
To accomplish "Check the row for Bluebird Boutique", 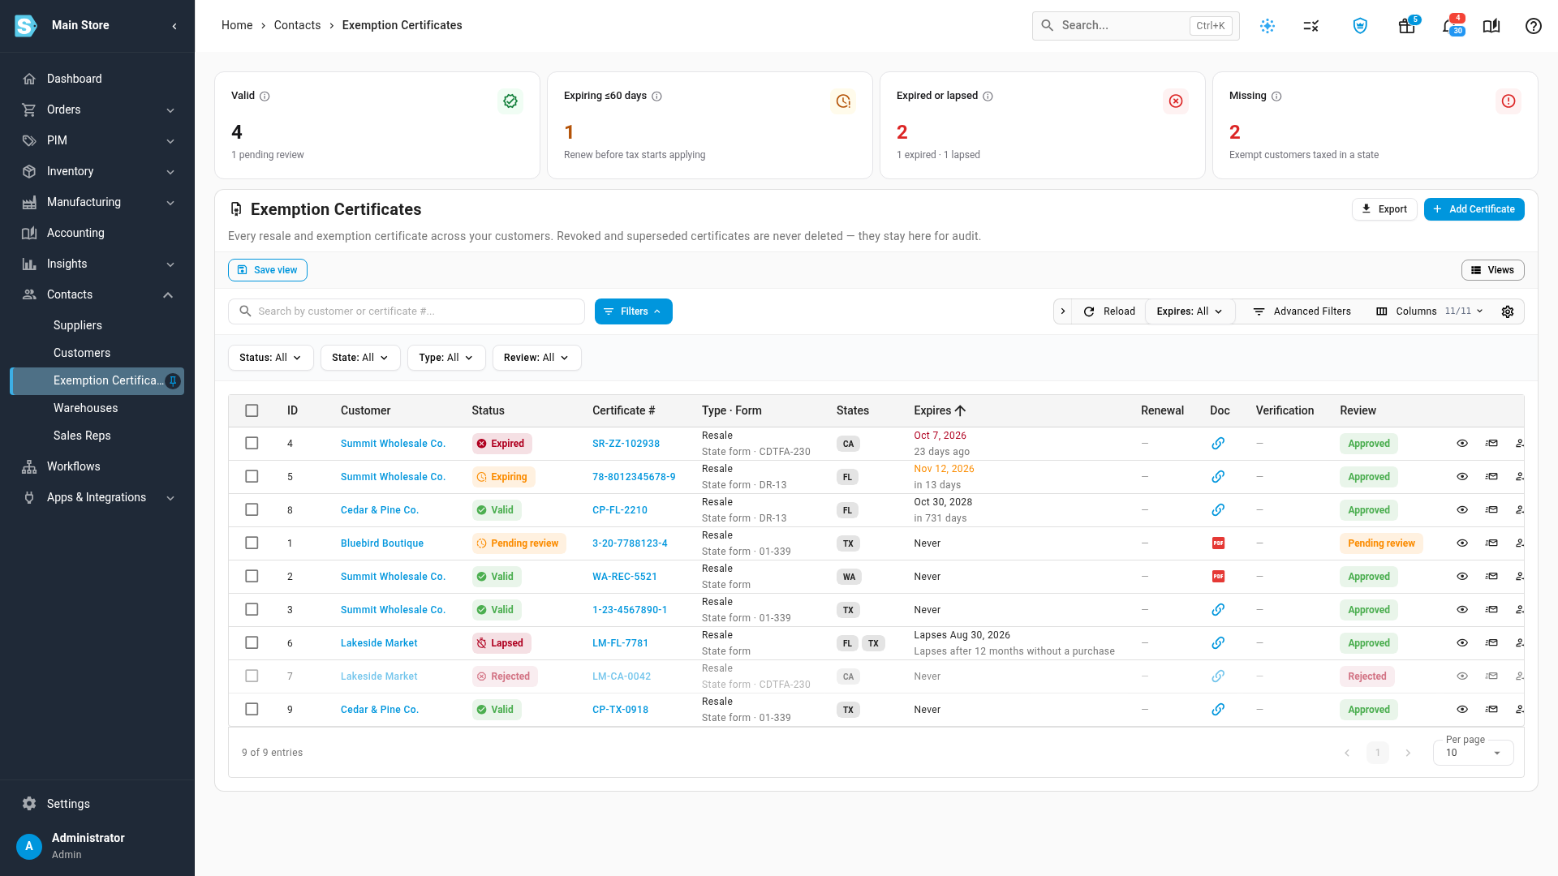I will point(252,543).
